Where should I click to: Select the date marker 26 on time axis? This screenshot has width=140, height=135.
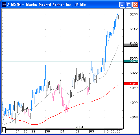25,131
